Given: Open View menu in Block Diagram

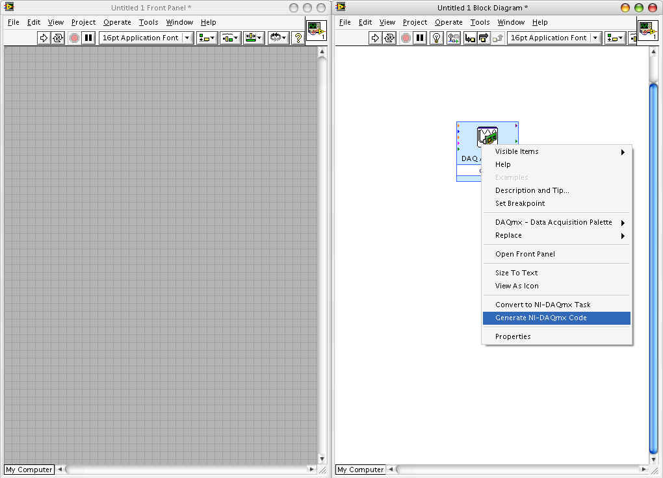Looking at the screenshot, I should [387, 22].
